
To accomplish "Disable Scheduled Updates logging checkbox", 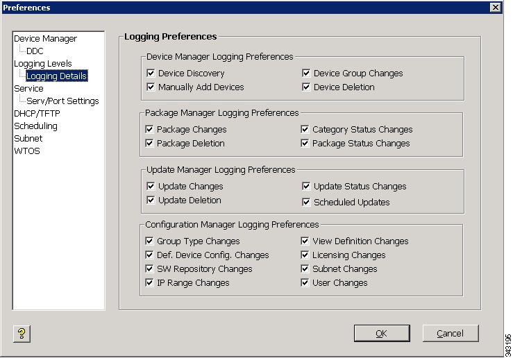I will click(306, 202).
